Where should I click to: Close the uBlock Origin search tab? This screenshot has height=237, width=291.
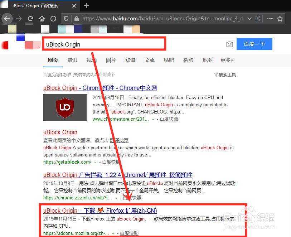click(74, 6)
